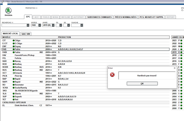184x121 pixels.
Task: Select the Fabia FAB 2000>> row
Action: pos(85,49)
